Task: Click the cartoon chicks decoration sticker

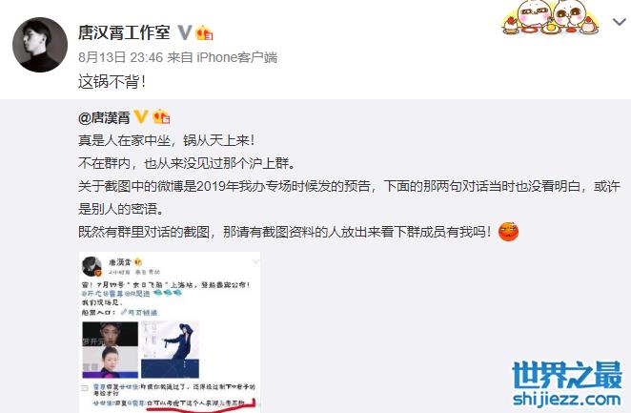Action: 550,17
